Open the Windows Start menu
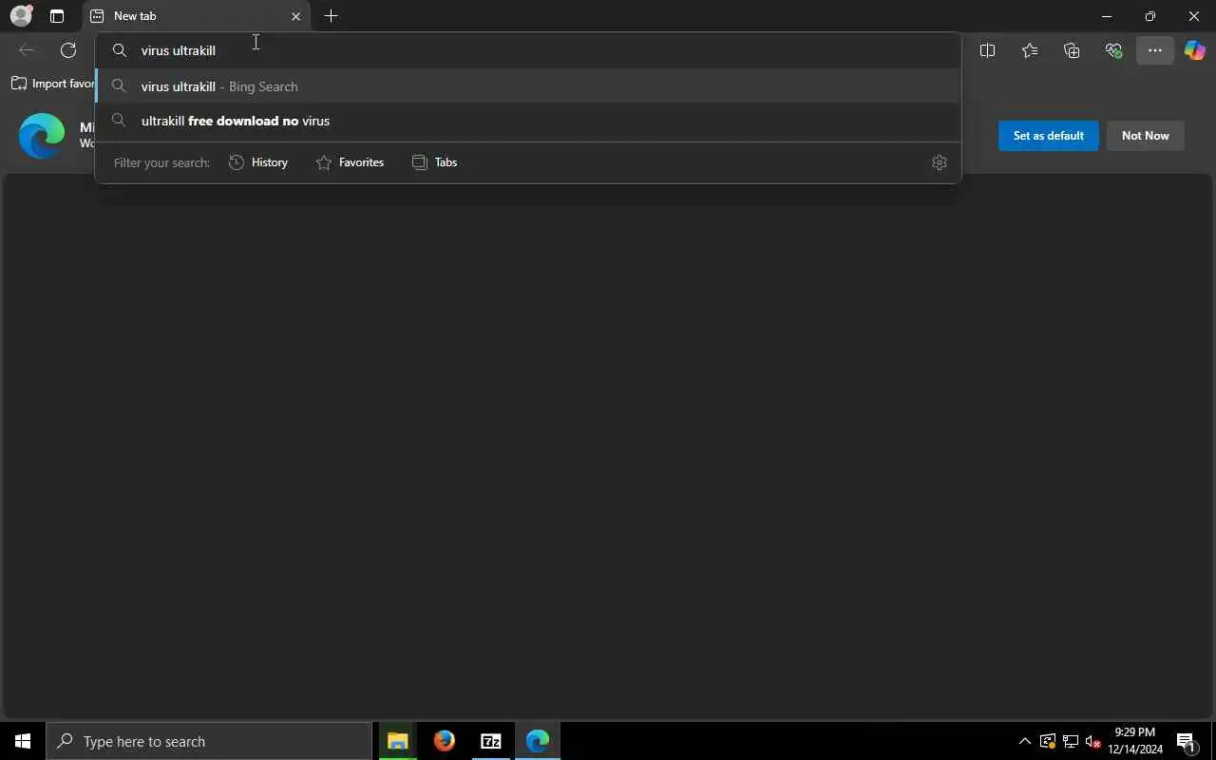Screen dimensions: 1216x760 point(23,741)
